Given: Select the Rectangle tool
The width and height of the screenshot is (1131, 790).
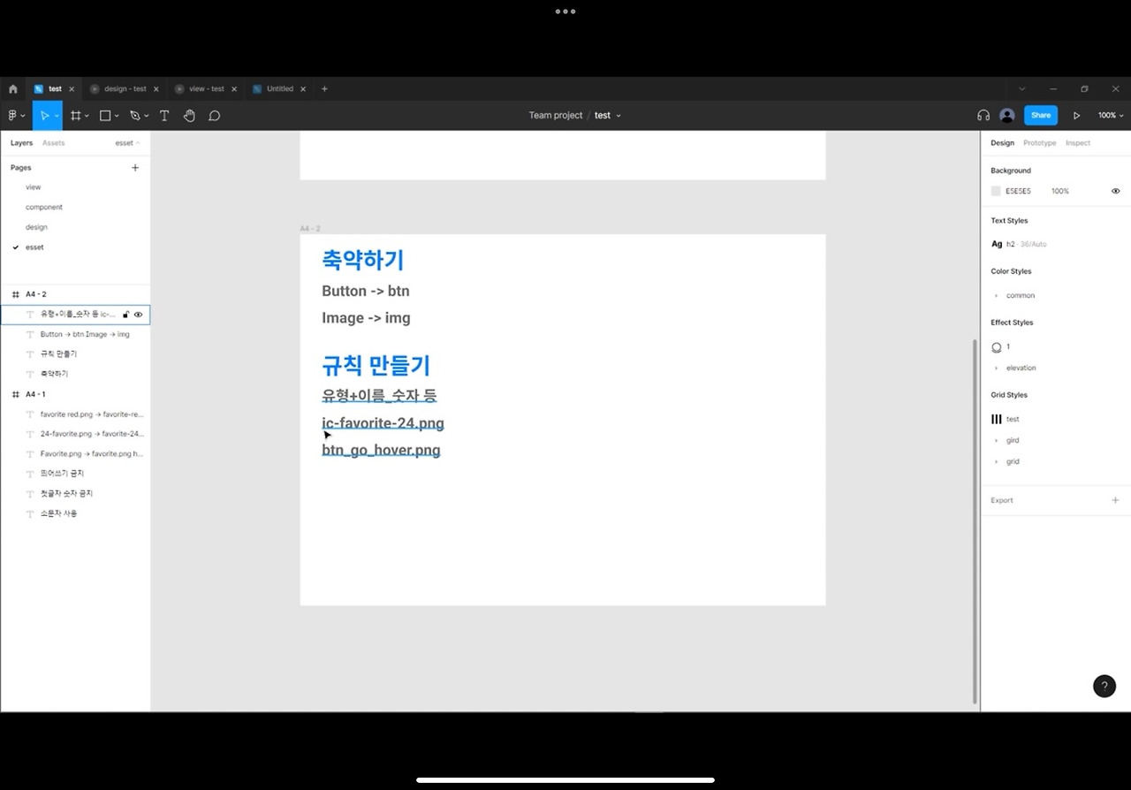Looking at the screenshot, I should click(x=104, y=115).
